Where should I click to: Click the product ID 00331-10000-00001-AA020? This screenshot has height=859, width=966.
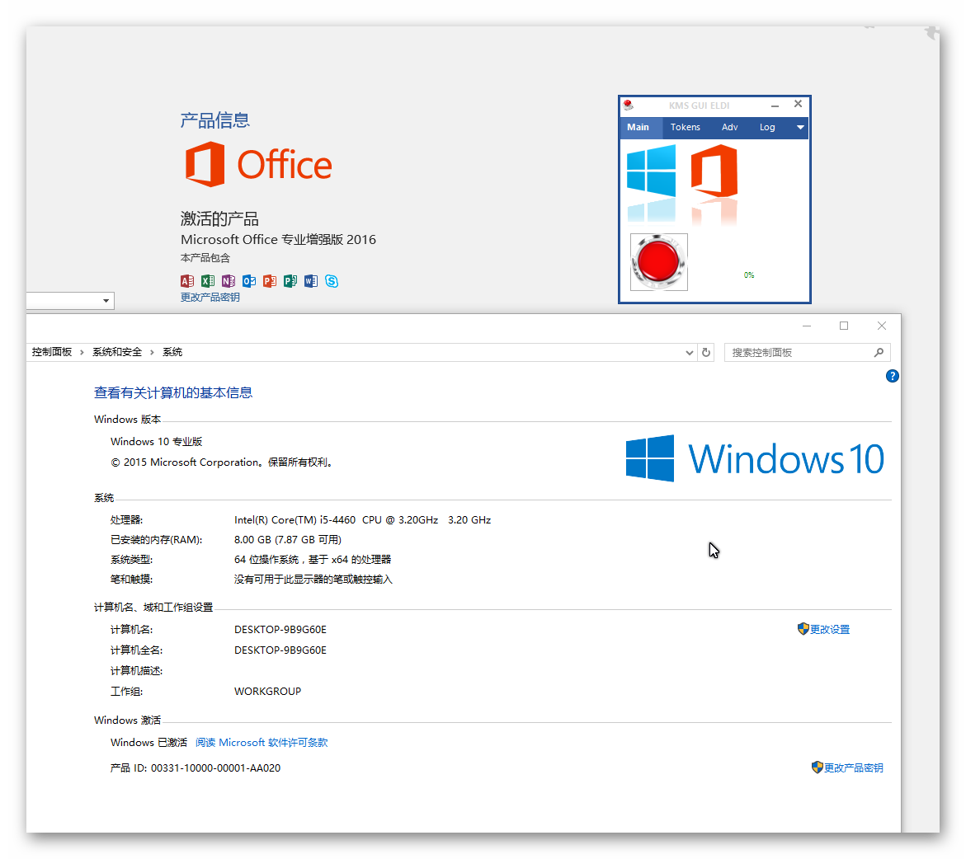click(215, 767)
